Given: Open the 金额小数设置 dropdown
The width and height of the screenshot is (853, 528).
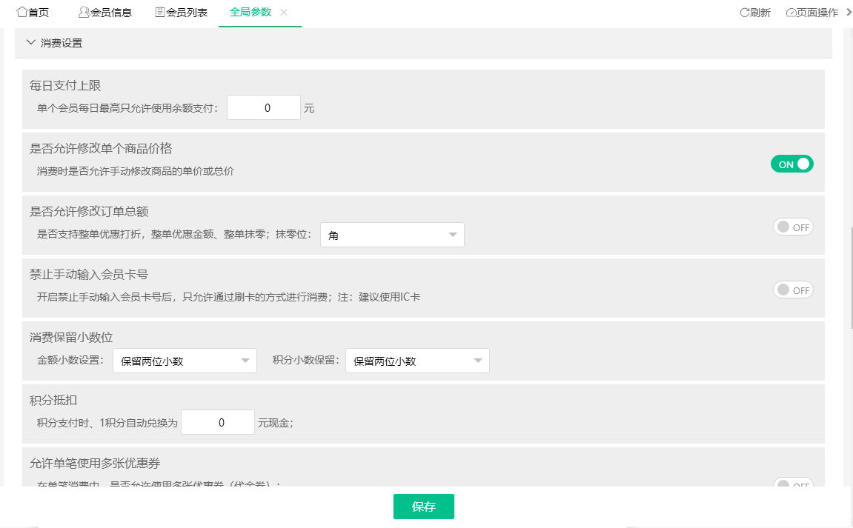Looking at the screenshot, I should 184,361.
